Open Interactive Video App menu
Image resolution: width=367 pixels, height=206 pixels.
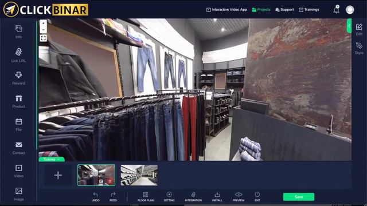(227, 10)
